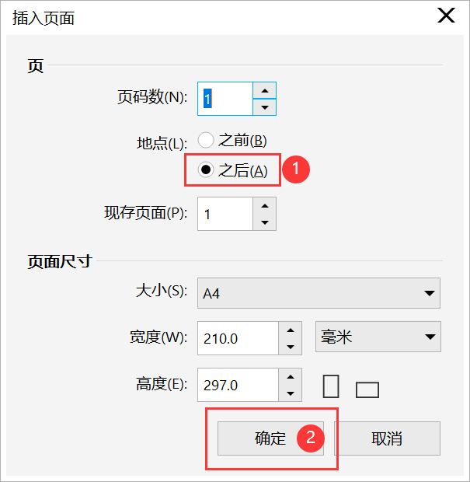This screenshot has height=482, width=470.
Task: Increase height value with up arrow
Action: (x=290, y=376)
